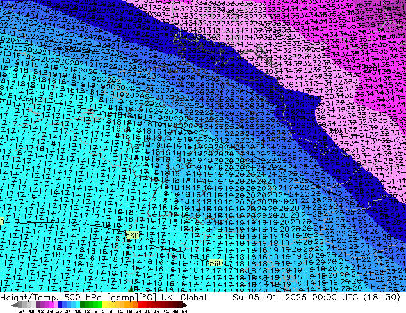This screenshot has width=406, height=313.
Task: Click the dark blue segment of color scale
Action: (60, 305)
